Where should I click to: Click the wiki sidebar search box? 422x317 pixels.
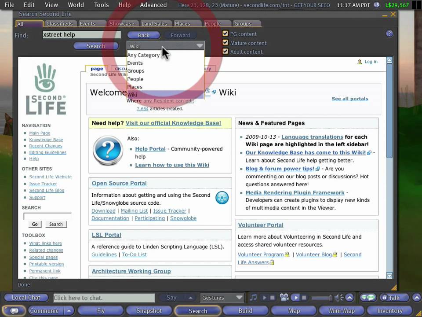click(47, 216)
